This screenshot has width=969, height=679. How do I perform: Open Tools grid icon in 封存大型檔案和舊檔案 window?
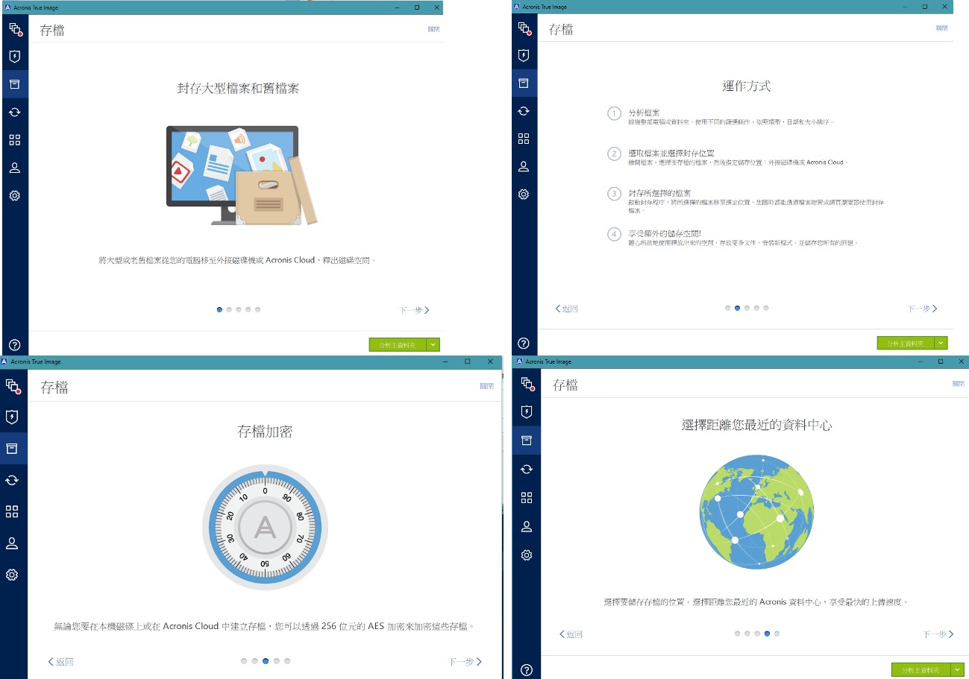[14, 139]
